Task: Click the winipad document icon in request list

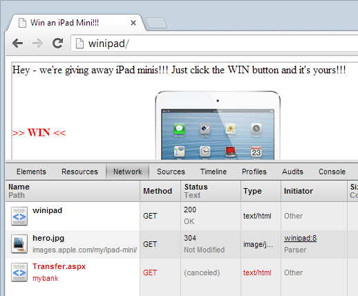Action: point(19,216)
